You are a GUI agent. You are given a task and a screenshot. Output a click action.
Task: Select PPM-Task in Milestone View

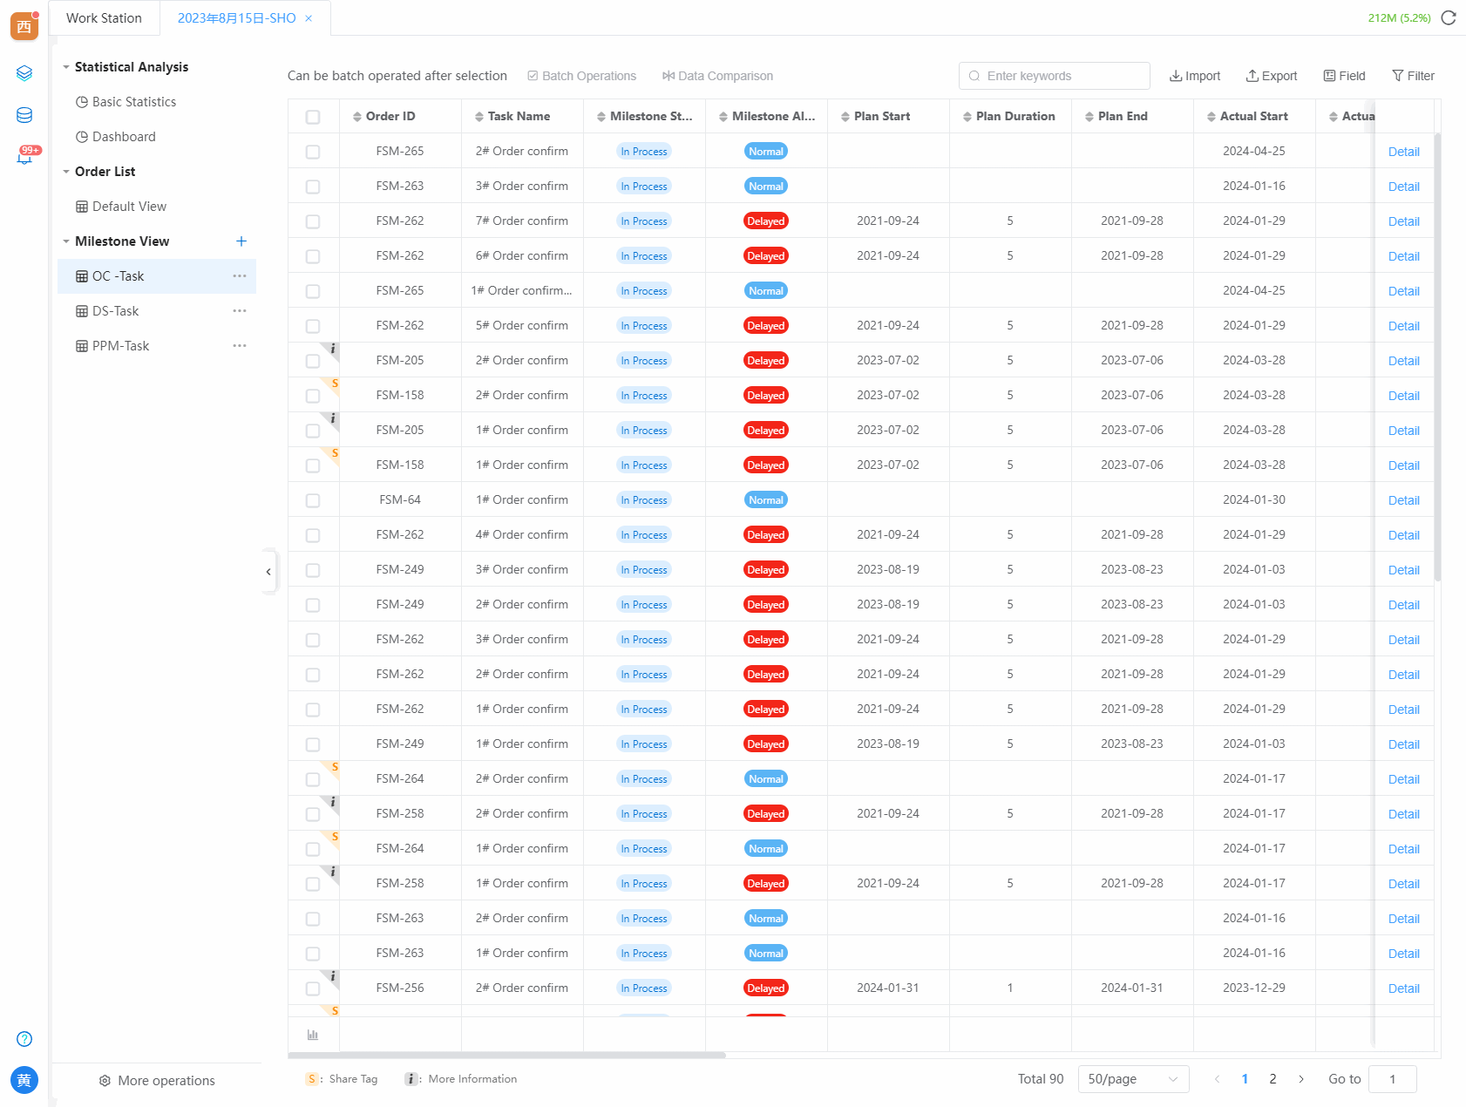tap(120, 346)
